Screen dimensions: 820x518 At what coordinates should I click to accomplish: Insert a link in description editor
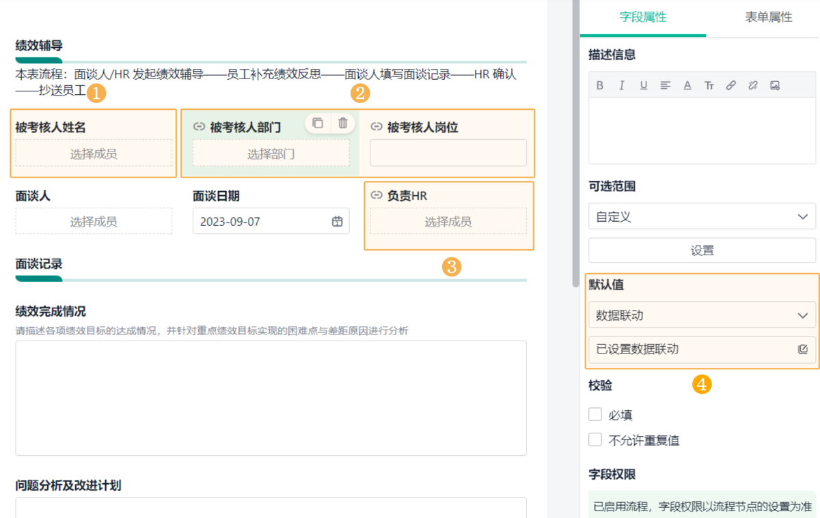coord(731,85)
